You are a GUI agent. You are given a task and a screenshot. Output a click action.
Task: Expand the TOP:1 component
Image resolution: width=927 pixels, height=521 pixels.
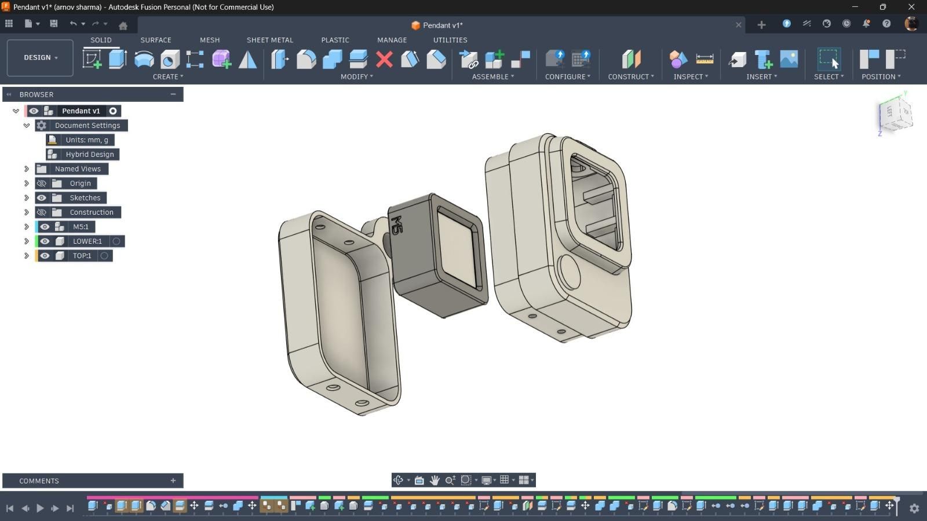pyautogui.click(x=27, y=256)
